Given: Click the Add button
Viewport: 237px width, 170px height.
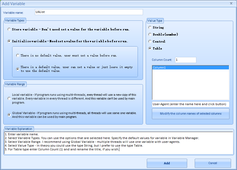Looking at the screenshot, I should [x=167, y=163].
